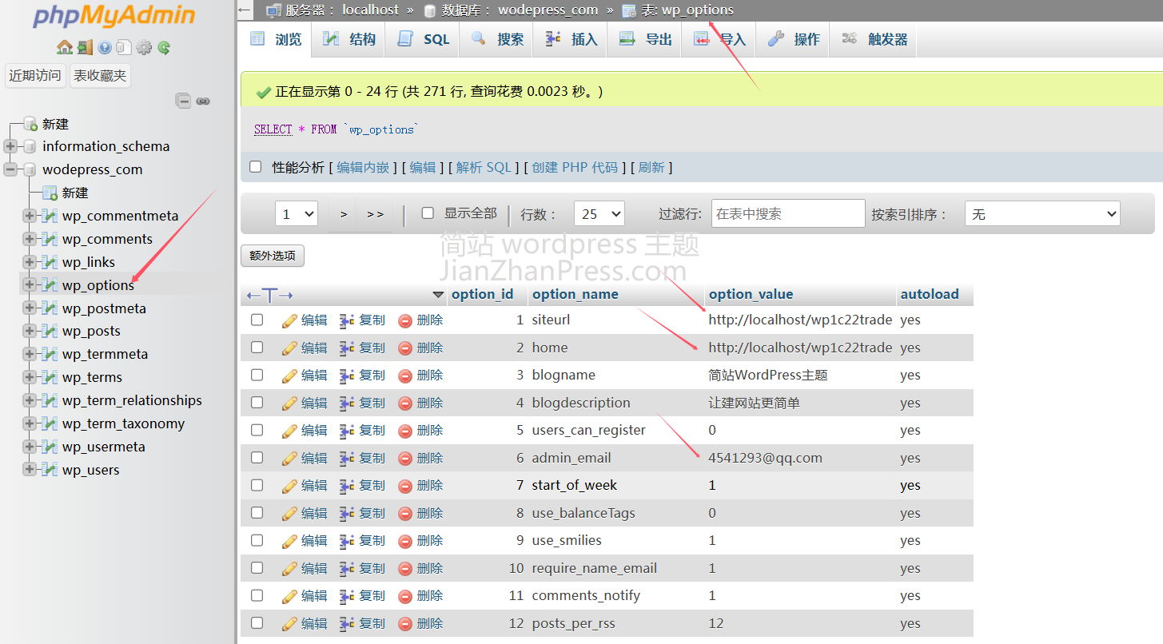Click the collapse all tree icon

click(184, 101)
